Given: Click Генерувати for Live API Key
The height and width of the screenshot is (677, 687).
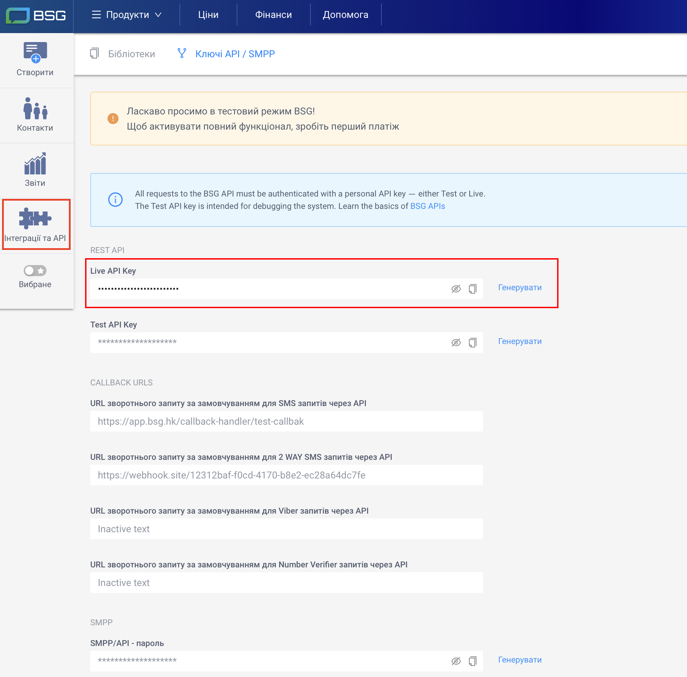Looking at the screenshot, I should point(520,287).
